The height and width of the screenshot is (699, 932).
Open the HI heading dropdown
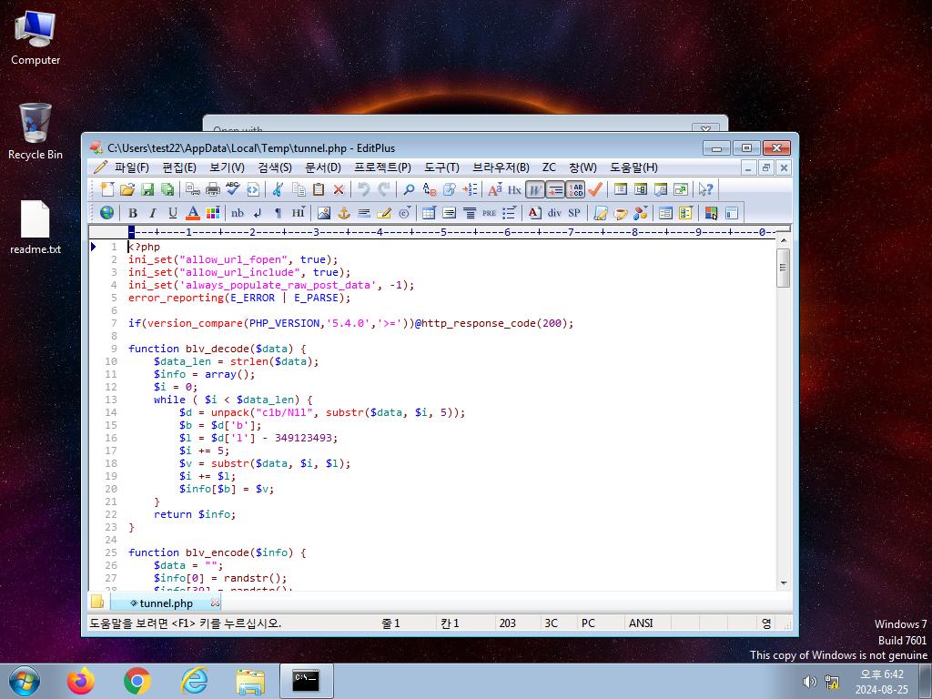coord(299,212)
